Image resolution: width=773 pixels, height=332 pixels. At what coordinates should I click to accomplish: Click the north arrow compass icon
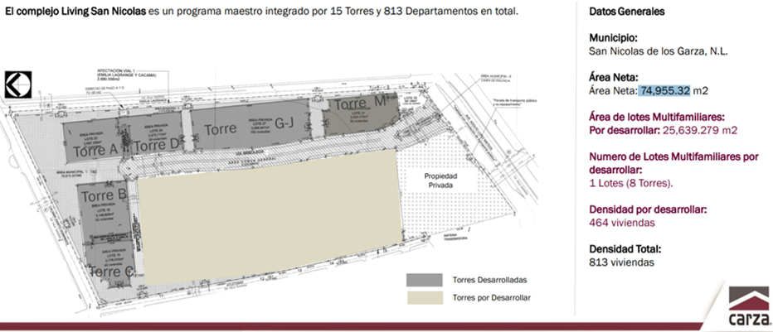(x=17, y=84)
